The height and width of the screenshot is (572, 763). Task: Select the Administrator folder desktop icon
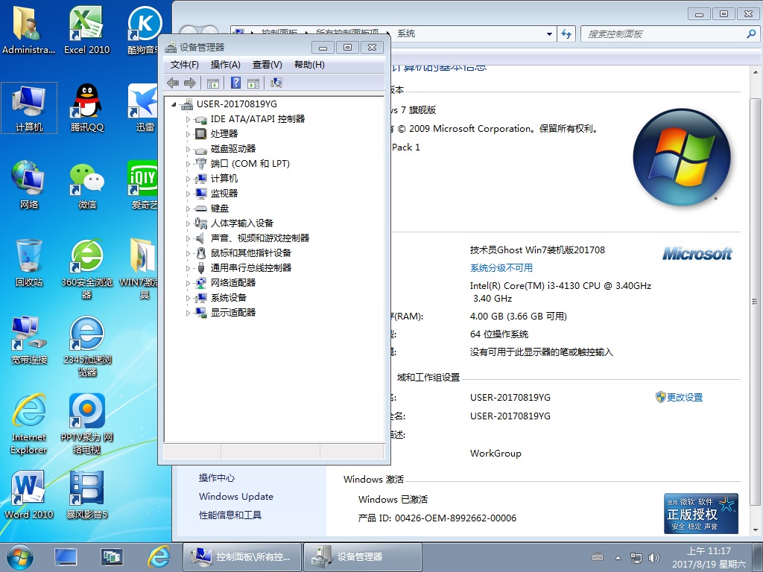[x=28, y=30]
